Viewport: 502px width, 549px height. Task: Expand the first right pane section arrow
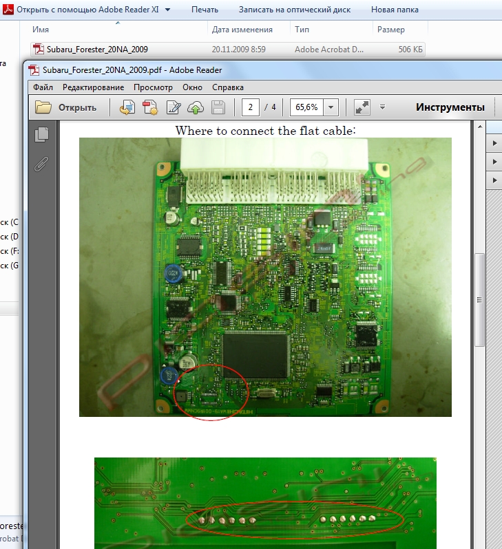coord(494,143)
